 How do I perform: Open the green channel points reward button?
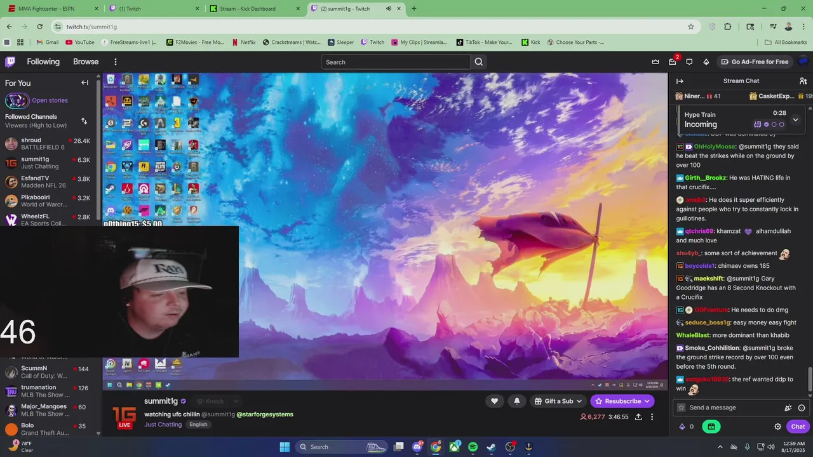(711, 427)
